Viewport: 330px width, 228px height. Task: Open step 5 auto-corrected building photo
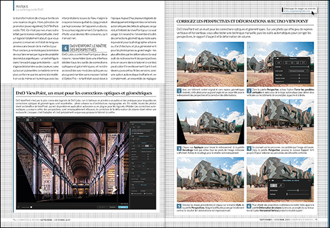click(x=210, y=179)
